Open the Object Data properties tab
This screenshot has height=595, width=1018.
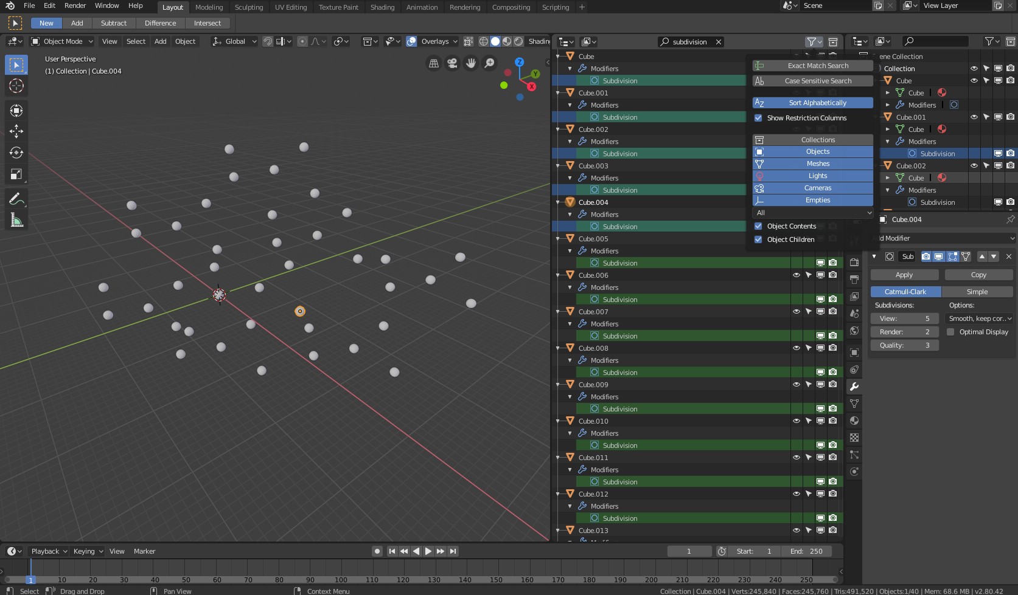click(854, 404)
